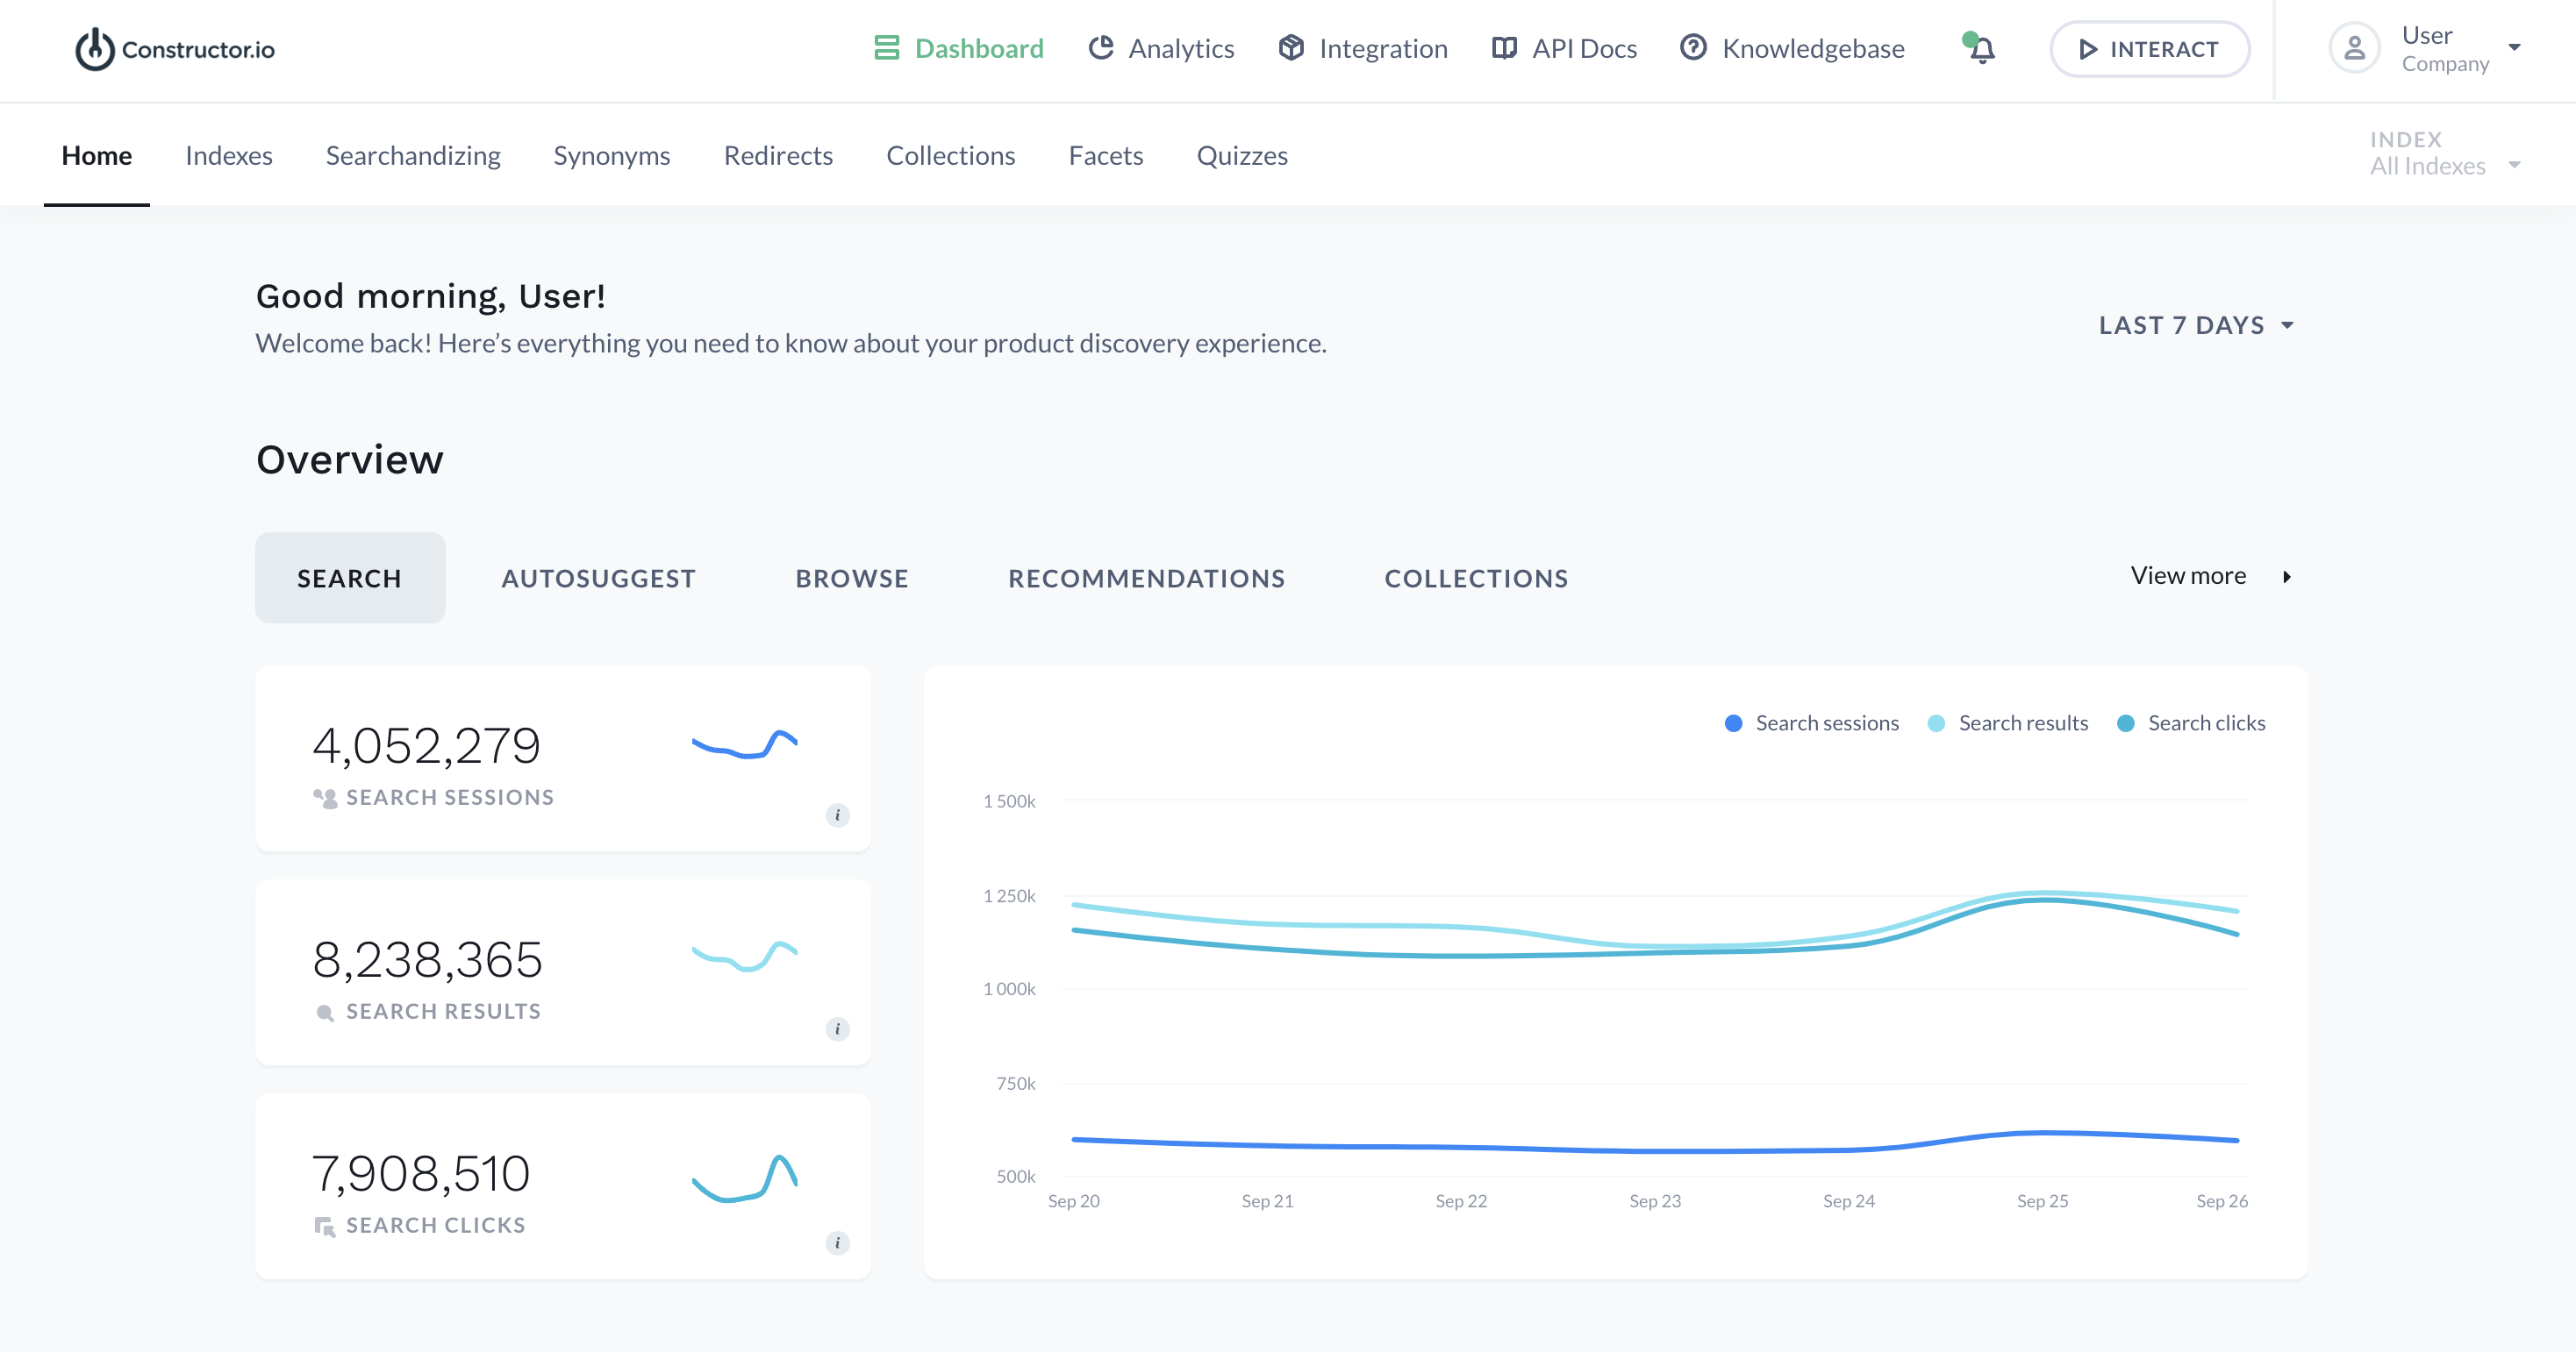Image resolution: width=2576 pixels, height=1352 pixels.
Task: Click the 4,052,279 search sessions value
Action: tap(426, 745)
